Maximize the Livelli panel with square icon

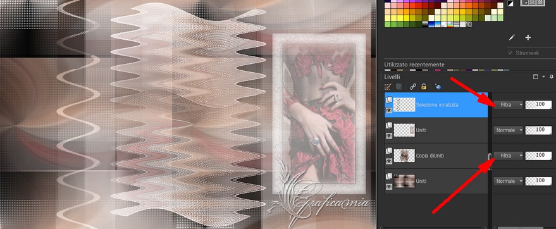tap(535, 77)
